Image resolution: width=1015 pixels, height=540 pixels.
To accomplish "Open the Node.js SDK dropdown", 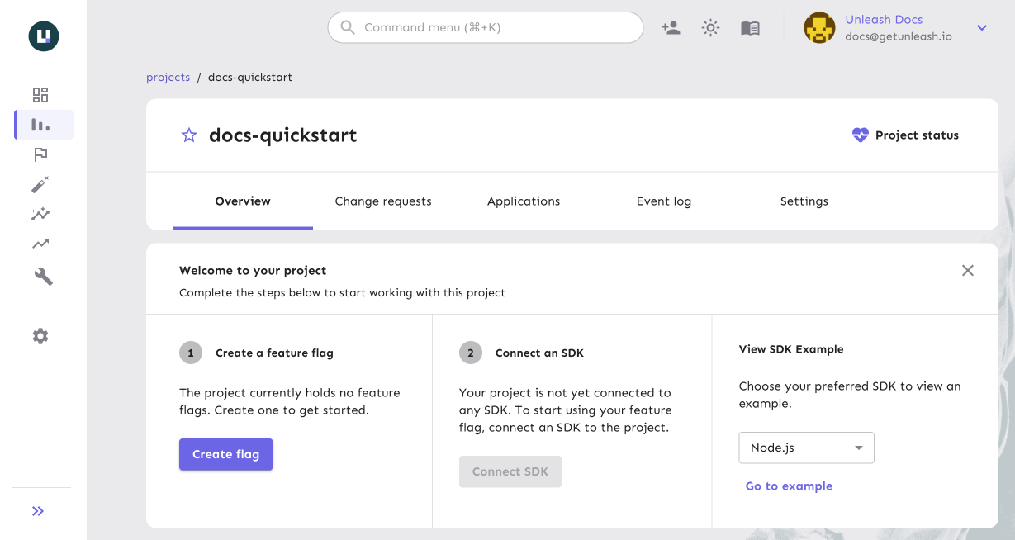I will tap(806, 448).
